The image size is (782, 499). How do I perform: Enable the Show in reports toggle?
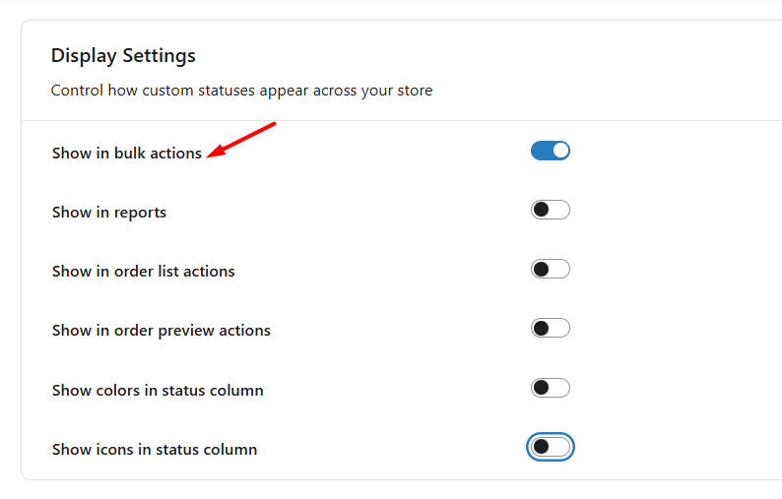(x=551, y=210)
